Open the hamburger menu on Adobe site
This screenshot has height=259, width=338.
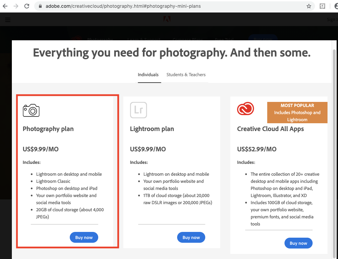pos(8,20)
